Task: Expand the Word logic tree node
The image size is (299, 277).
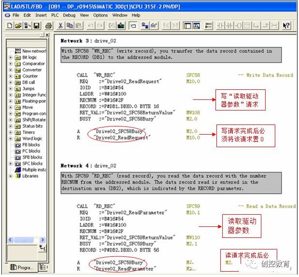Action: coord(11,138)
